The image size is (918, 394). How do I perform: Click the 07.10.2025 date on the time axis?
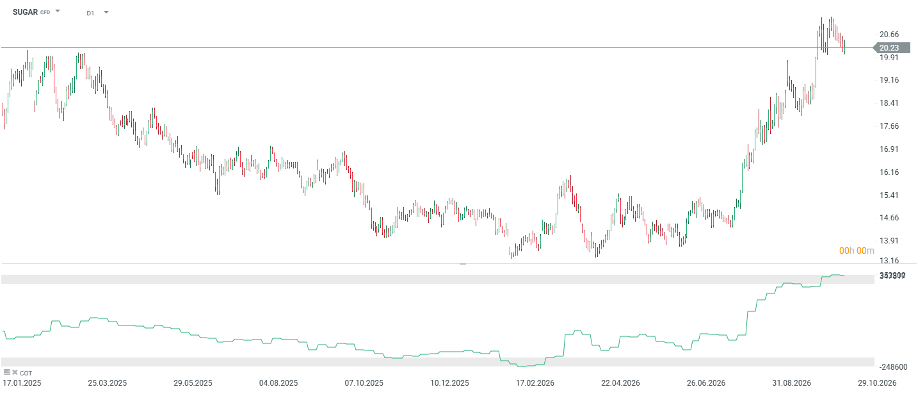(x=364, y=382)
